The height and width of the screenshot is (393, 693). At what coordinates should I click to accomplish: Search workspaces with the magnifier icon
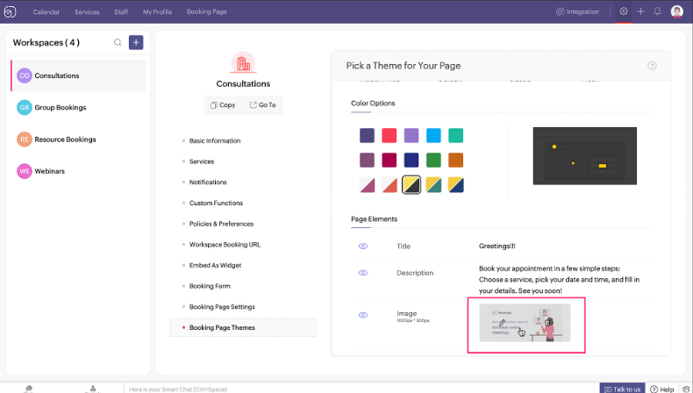(118, 42)
